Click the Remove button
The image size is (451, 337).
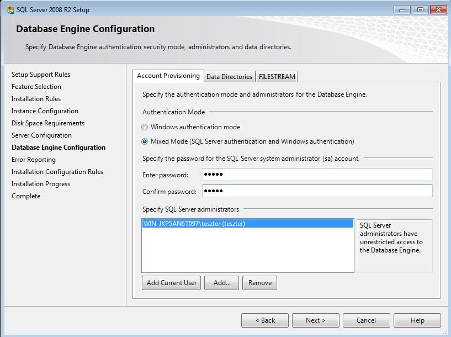260,283
